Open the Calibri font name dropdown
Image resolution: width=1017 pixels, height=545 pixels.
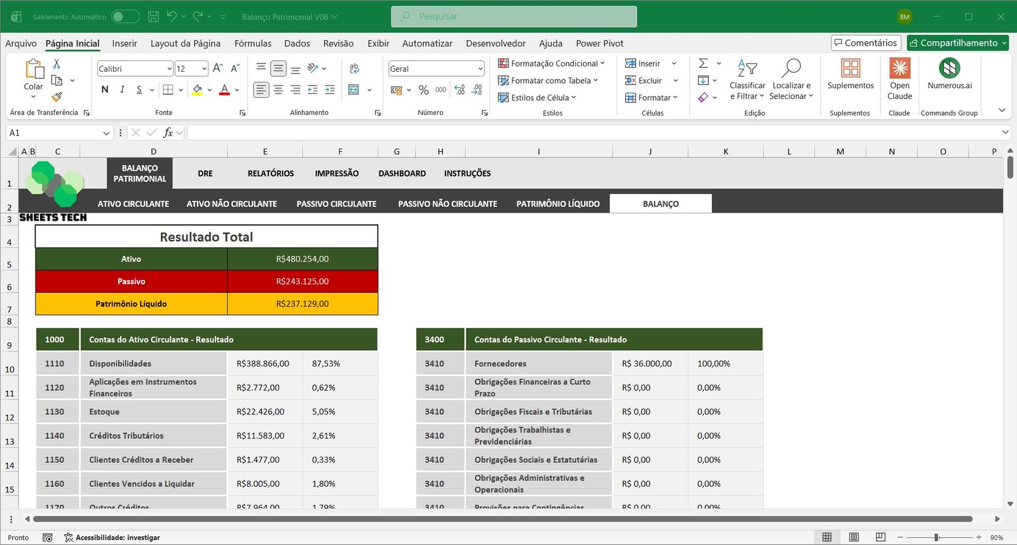(169, 69)
